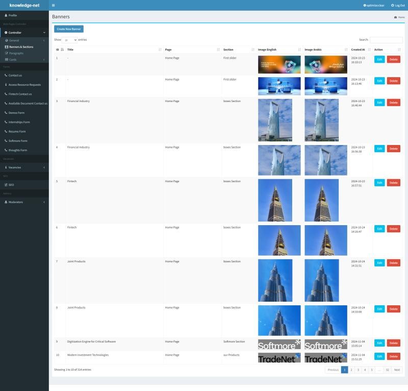Toggle the sidebar hamburger menu icon
408x391 pixels.
(54, 5)
